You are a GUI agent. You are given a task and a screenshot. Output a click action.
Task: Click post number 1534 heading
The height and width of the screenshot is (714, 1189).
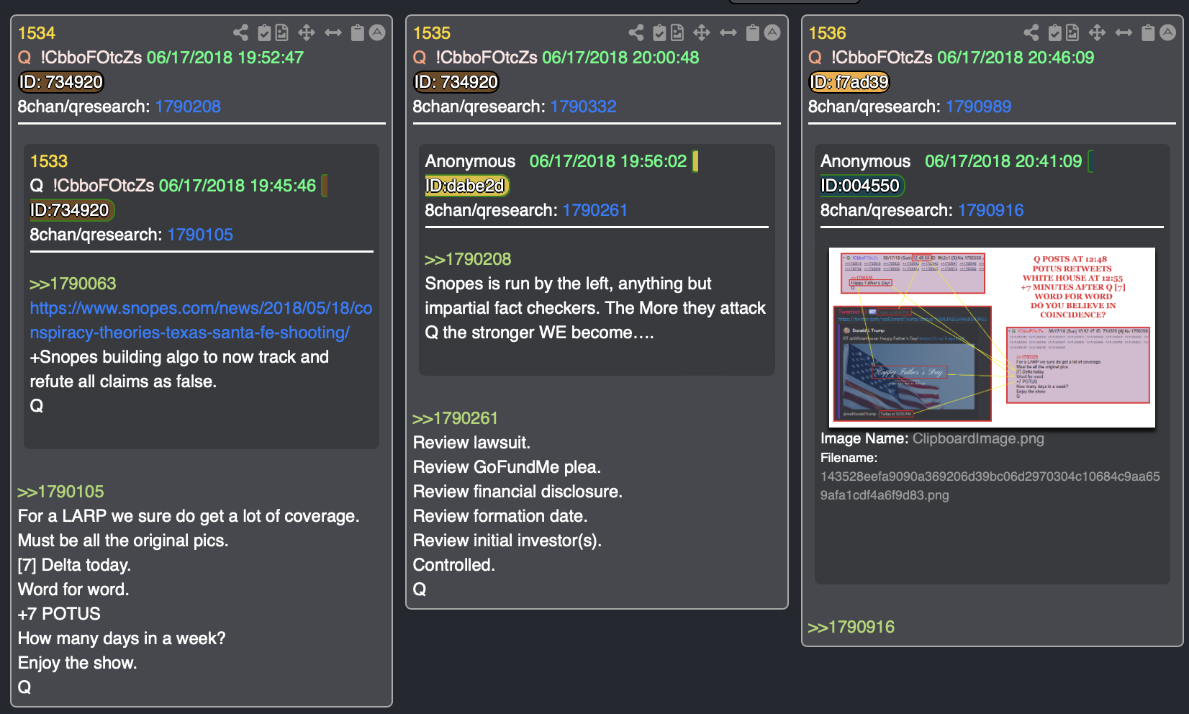click(x=37, y=33)
